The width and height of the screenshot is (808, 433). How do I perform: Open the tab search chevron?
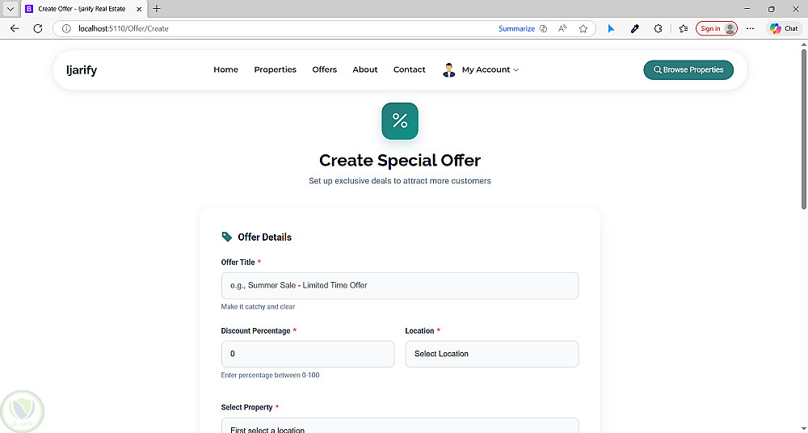coord(10,9)
